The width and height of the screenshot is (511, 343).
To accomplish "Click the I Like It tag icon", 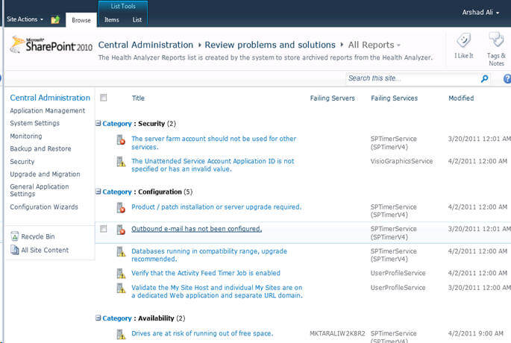I will click(x=463, y=40).
